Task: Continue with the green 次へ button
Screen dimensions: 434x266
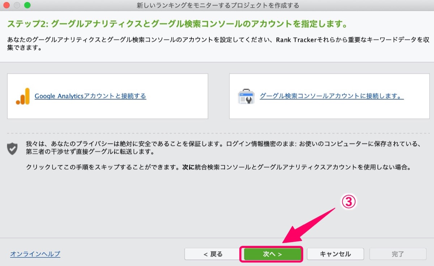Action: pyautogui.click(x=273, y=254)
